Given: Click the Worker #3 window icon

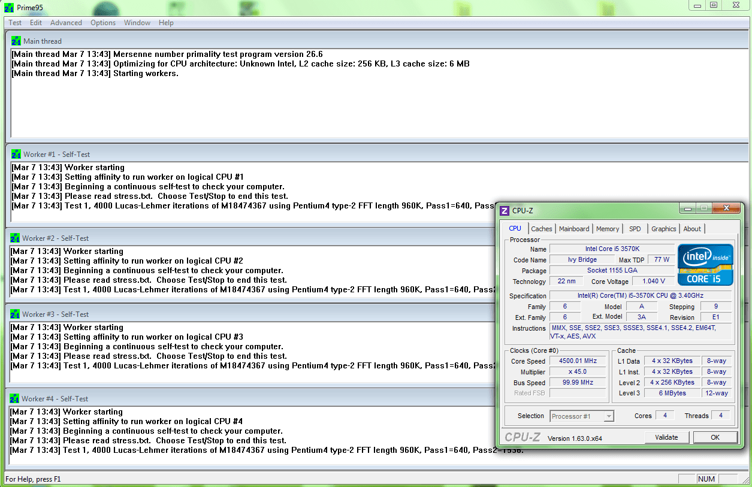Looking at the screenshot, I should (15, 314).
